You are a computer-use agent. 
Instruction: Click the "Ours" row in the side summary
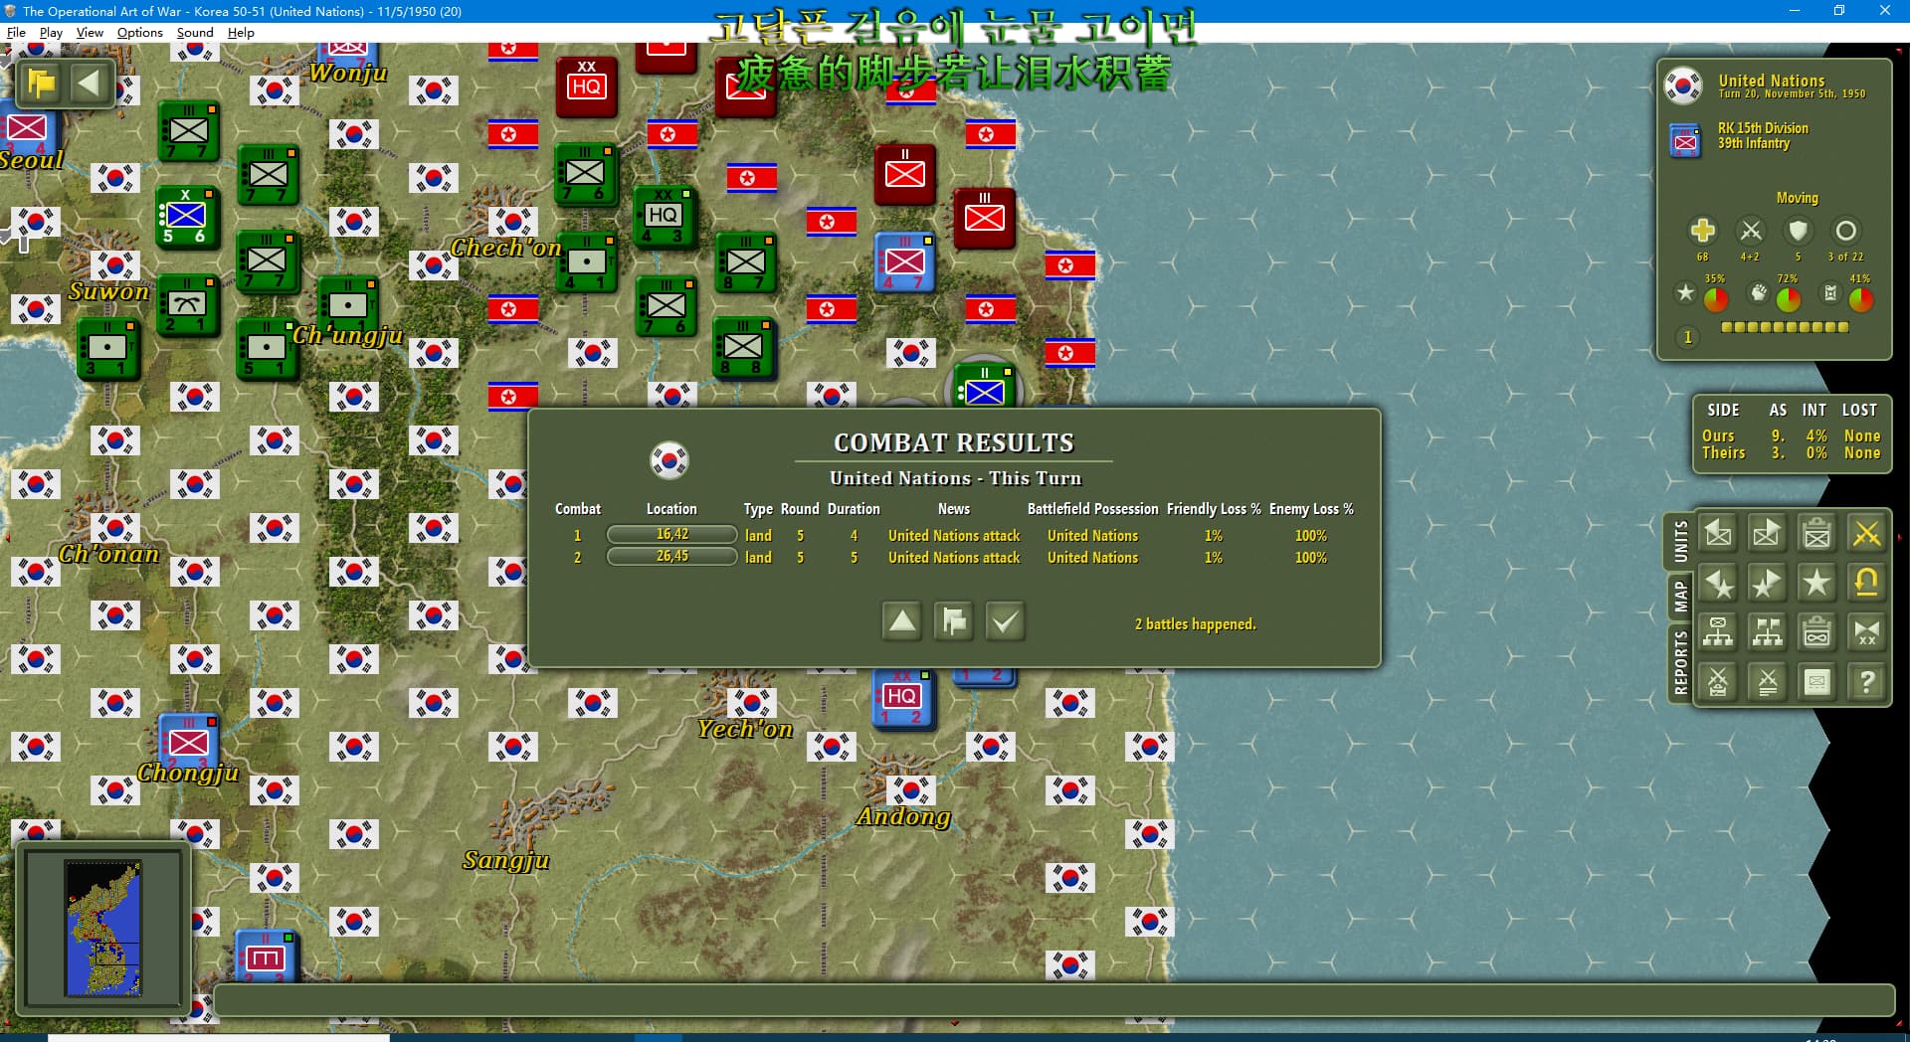coord(1791,435)
